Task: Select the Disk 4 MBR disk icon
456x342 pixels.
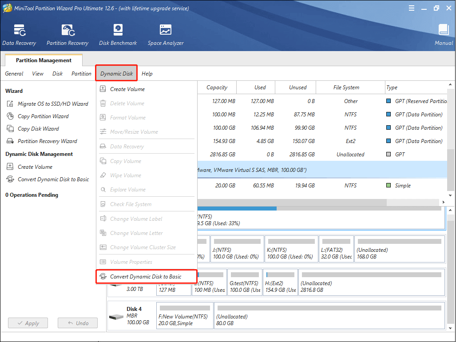Action: click(x=116, y=316)
